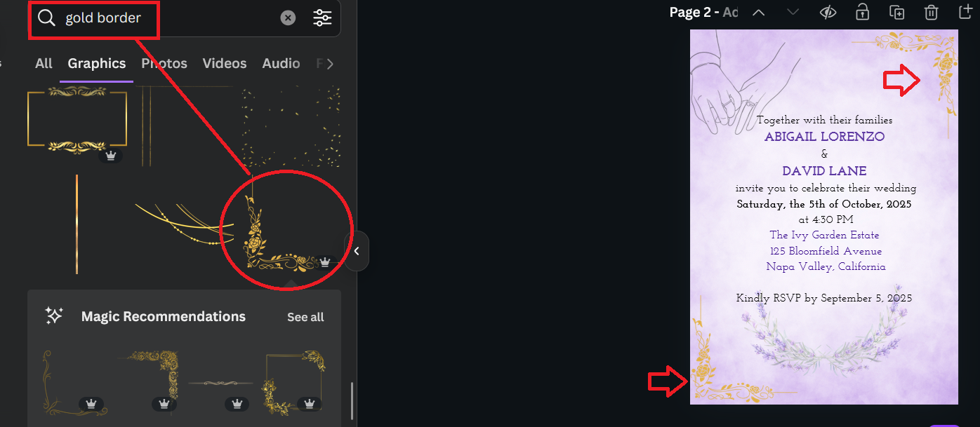The image size is (980, 427).
Task: Click the gold border search field
Action: point(168,18)
